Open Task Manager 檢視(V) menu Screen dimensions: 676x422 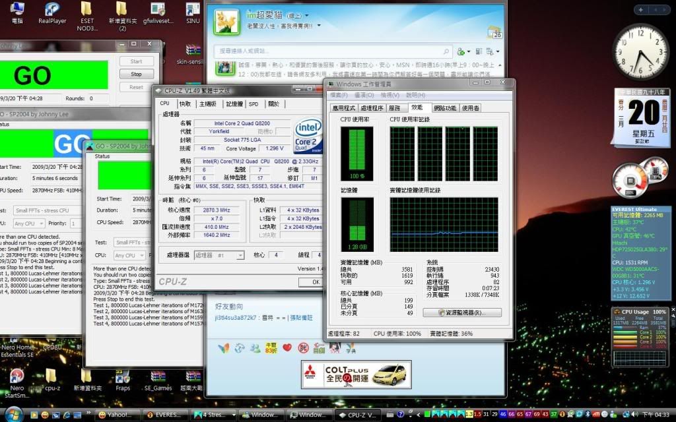coord(389,95)
